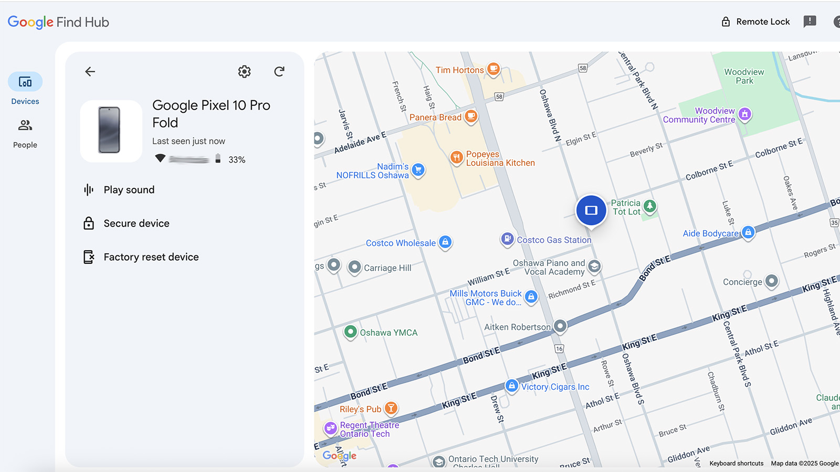Open device settings with the gear icon

[x=244, y=71]
